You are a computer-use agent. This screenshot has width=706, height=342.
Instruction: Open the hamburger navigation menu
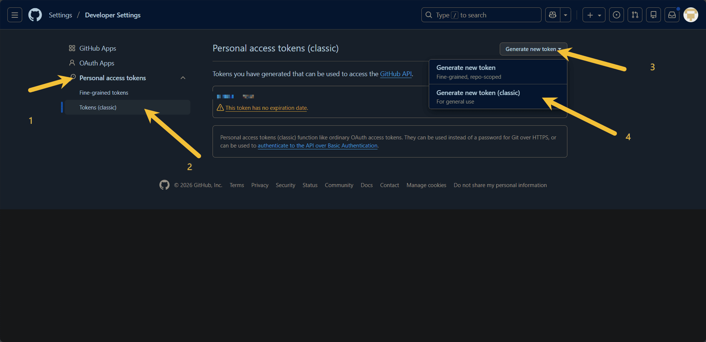15,15
